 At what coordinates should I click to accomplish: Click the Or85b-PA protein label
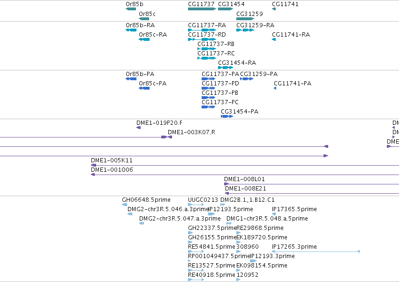click(x=140, y=74)
